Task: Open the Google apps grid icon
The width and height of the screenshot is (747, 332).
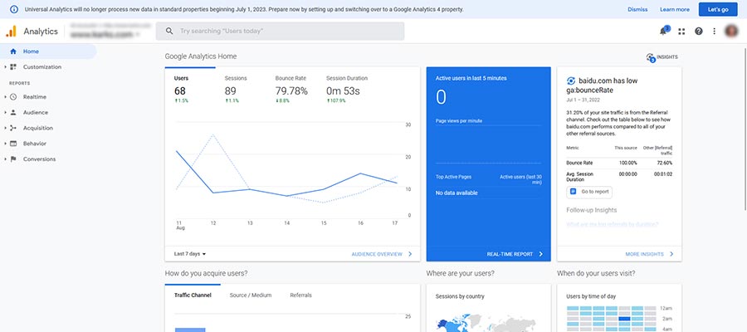Action: (x=681, y=32)
